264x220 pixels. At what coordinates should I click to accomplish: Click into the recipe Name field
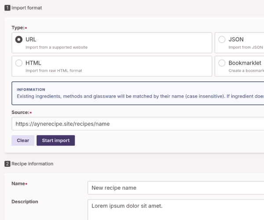coord(176,188)
